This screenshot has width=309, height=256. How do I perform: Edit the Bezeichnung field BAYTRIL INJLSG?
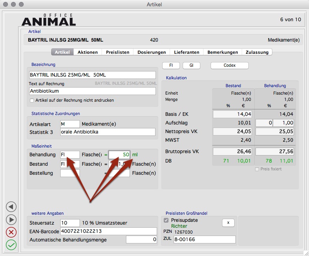tap(92, 75)
